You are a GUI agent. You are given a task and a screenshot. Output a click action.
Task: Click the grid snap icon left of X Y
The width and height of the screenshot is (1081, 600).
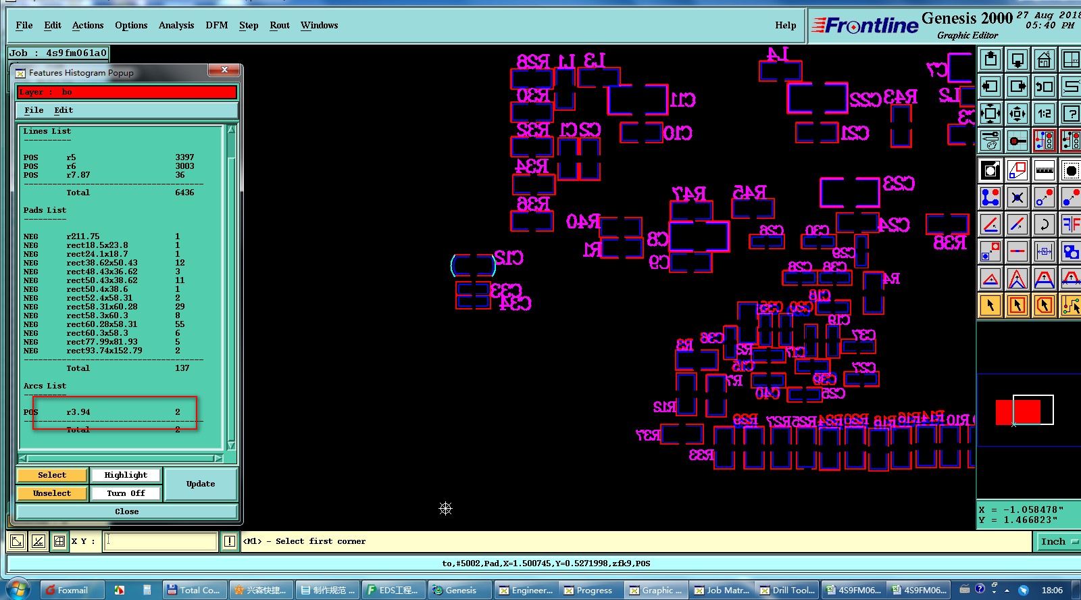pos(59,541)
